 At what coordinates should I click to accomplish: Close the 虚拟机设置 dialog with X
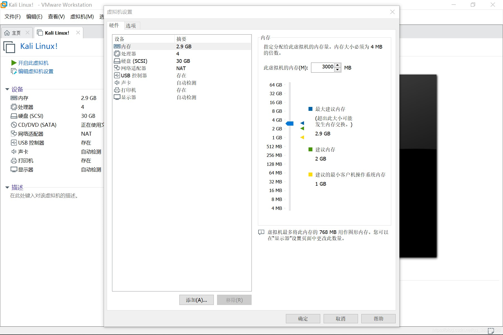tap(392, 12)
